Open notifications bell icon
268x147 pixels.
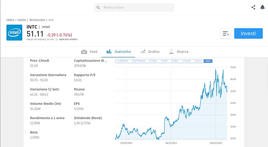[262, 7]
